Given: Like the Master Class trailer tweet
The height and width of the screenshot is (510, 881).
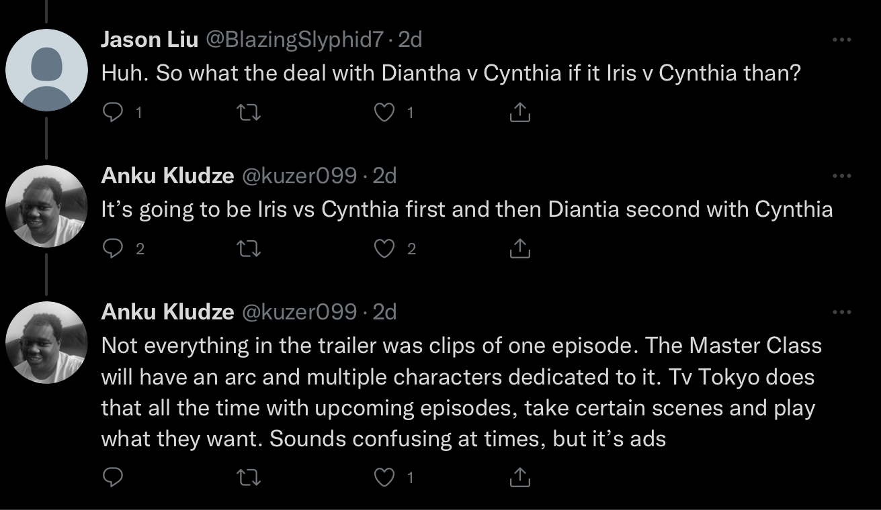Looking at the screenshot, I should (384, 477).
